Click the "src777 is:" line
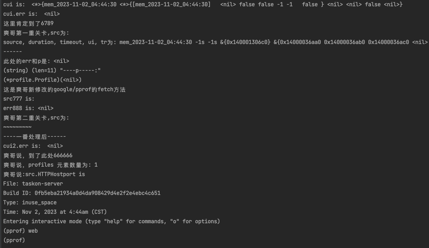The image size is (429, 248). tap(19, 99)
